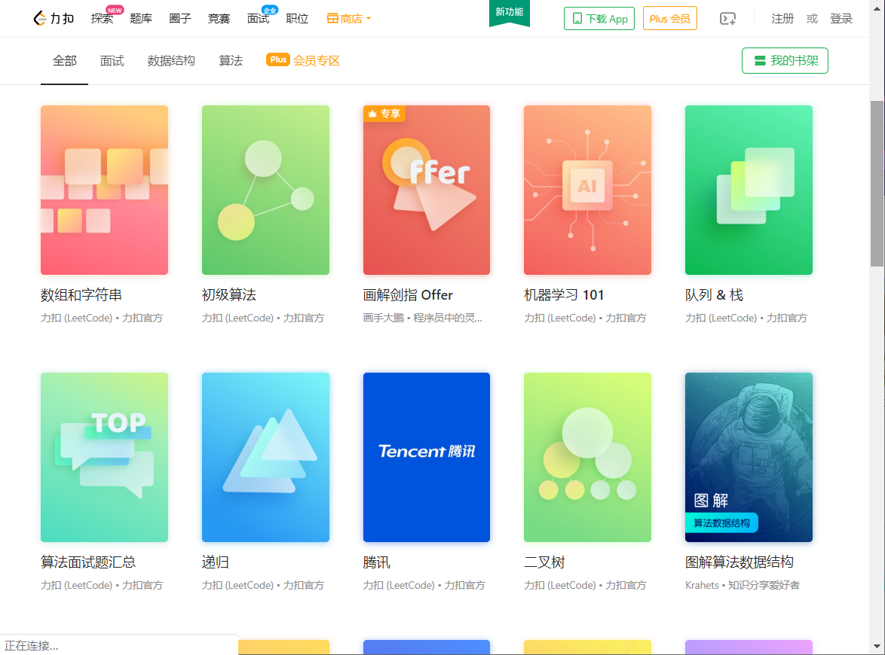Image resolution: width=885 pixels, height=655 pixels.
Task: Click the 专享 crown badge on Offer cover
Action: 384,114
